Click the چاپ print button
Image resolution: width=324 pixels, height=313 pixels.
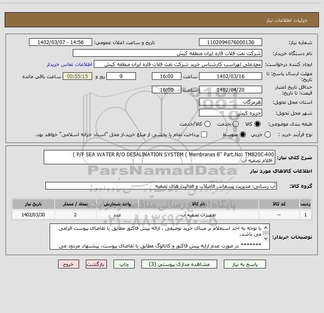click(x=124, y=264)
